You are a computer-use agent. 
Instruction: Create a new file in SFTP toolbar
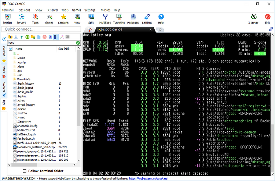point(39,37)
